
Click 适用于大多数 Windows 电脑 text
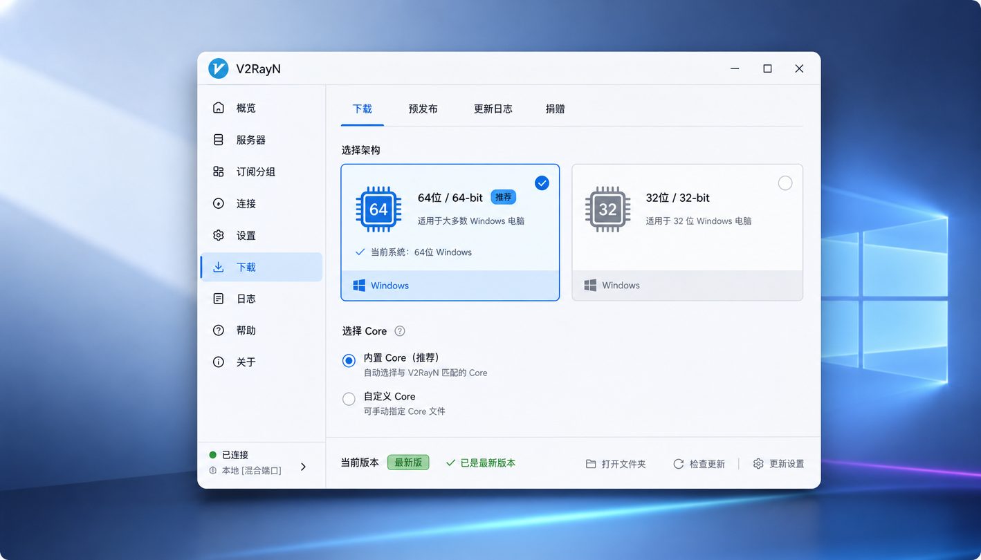(471, 221)
